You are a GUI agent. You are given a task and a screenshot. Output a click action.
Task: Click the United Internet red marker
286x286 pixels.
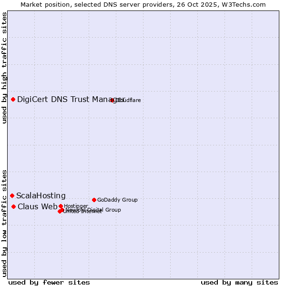60,211
